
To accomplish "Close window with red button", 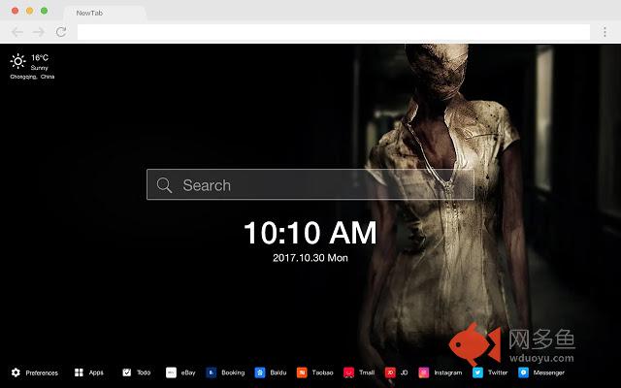I will (x=16, y=11).
